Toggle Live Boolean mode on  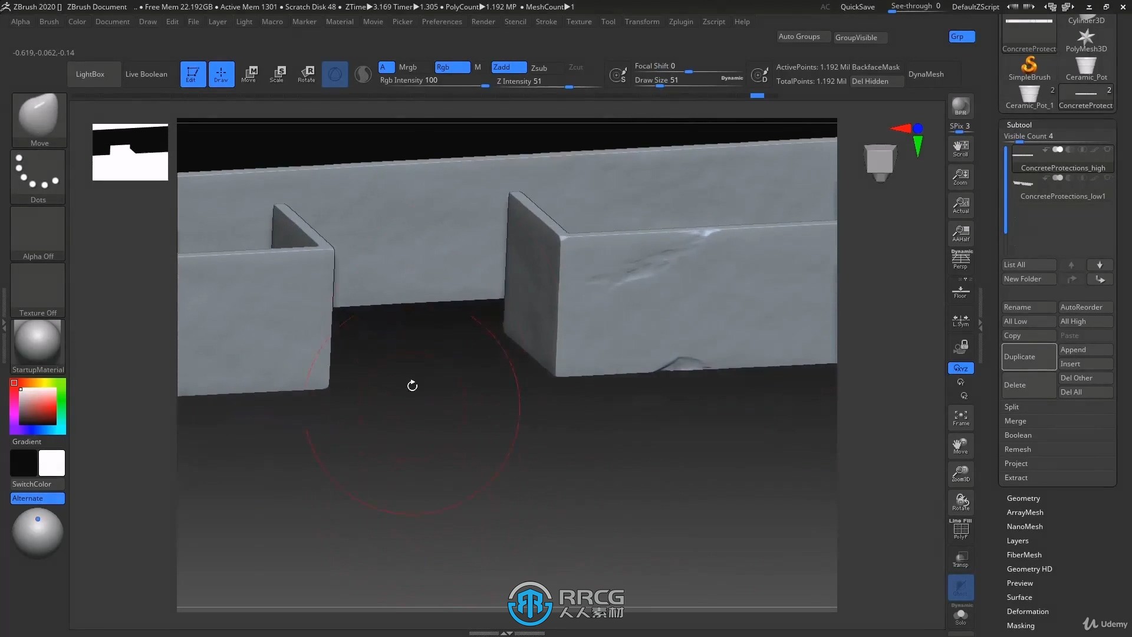point(146,74)
